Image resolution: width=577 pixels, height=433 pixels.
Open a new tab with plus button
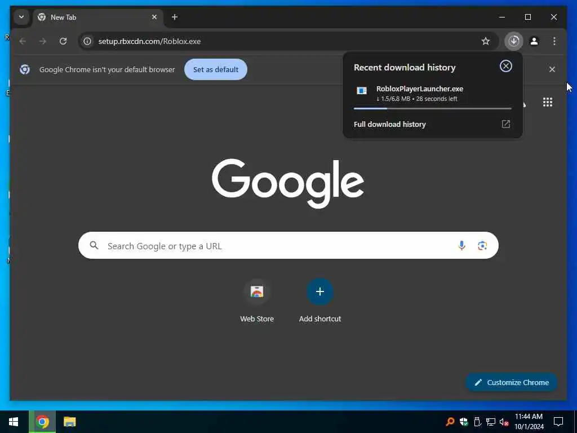point(175,17)
